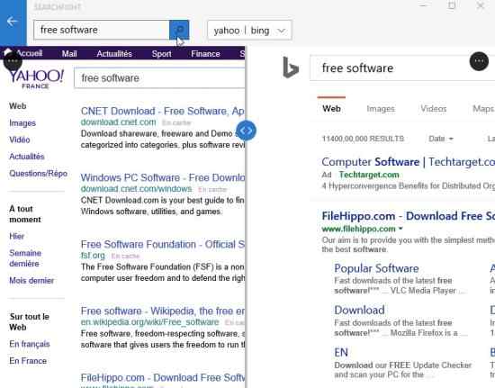Open Mail in the Yahoo top bar
The image size is (495, 388).
69,54
